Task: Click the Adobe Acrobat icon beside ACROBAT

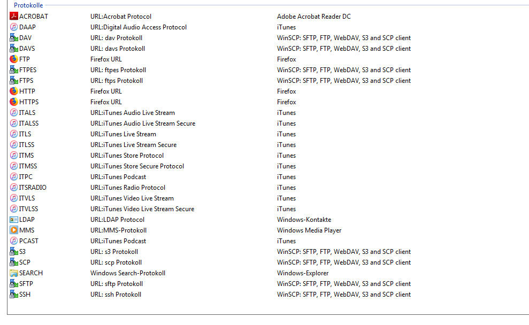Action: point(14,16)
